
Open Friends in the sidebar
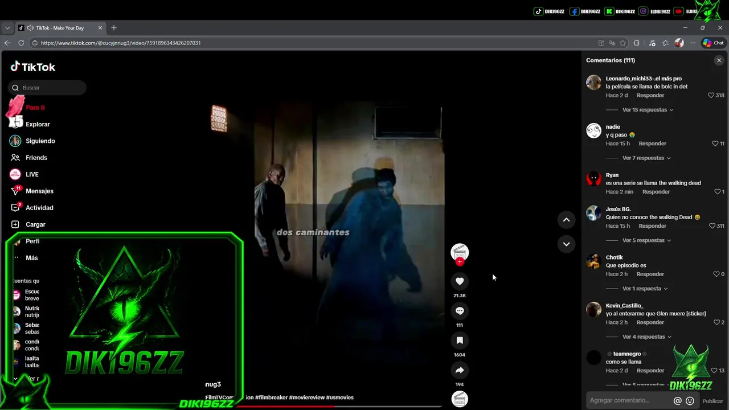point(36,158)
